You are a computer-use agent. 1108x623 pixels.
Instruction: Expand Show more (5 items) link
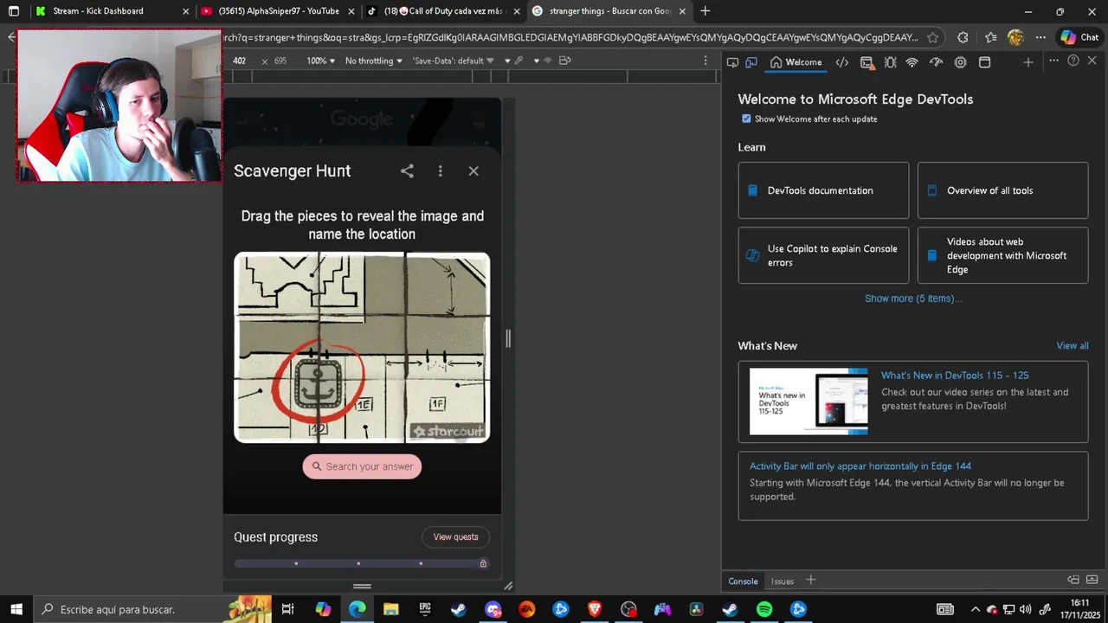pos(913,299)
